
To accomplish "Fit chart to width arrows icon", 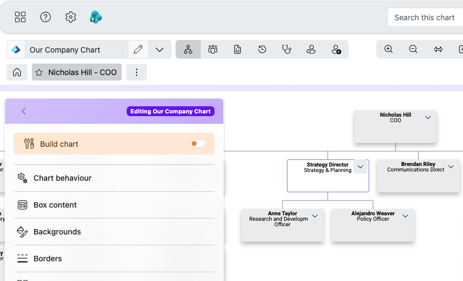I will coord(438,49).
